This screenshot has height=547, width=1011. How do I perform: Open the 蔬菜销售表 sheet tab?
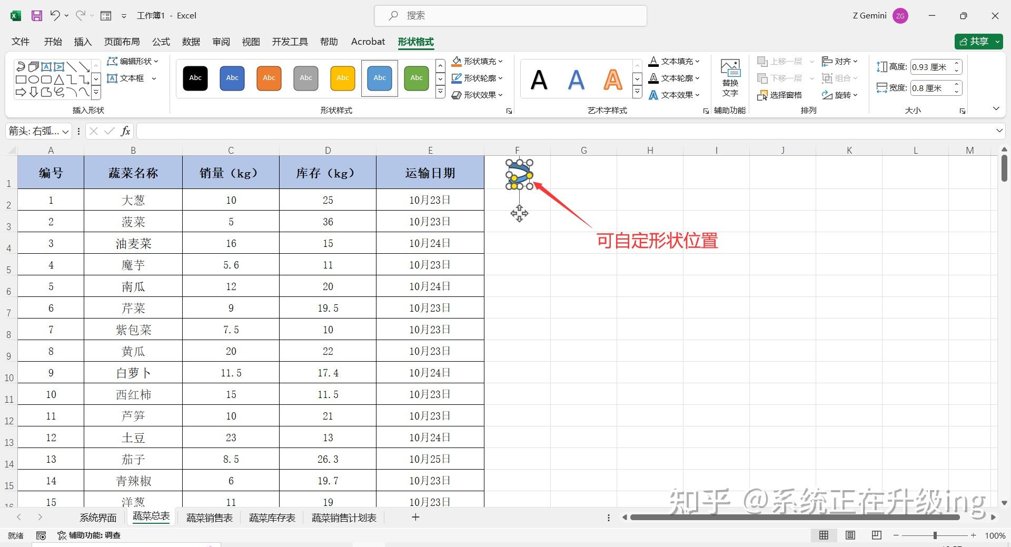pyautogui.click(x=210, y=518)
